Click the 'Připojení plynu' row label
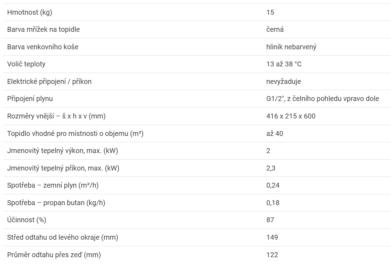Screen dimensions: 391x268 [30, 99]
